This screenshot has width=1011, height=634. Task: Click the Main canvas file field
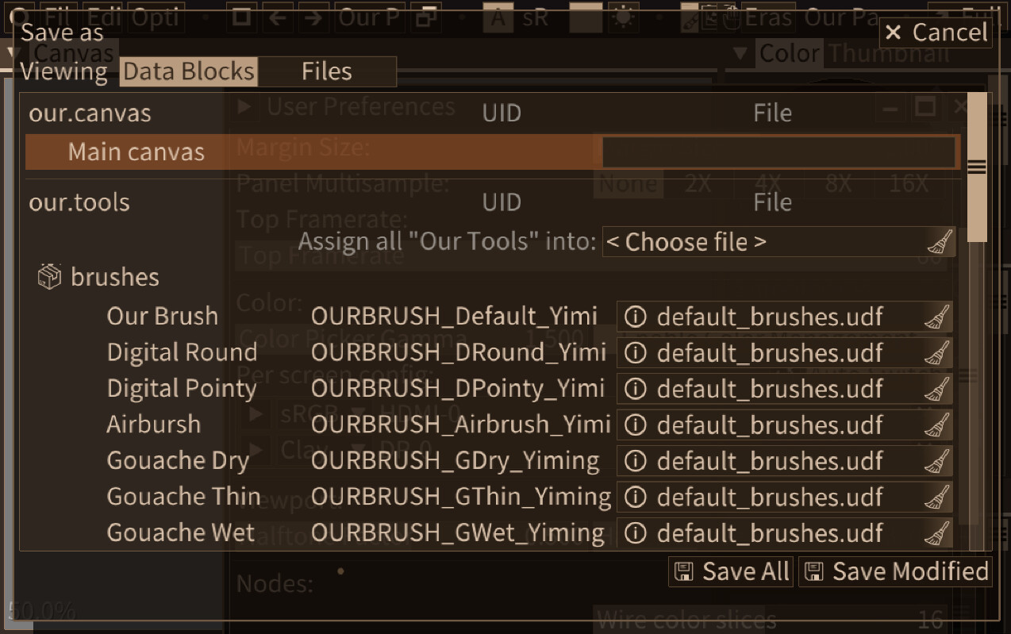pyautogui.click(x=778, y=152)
